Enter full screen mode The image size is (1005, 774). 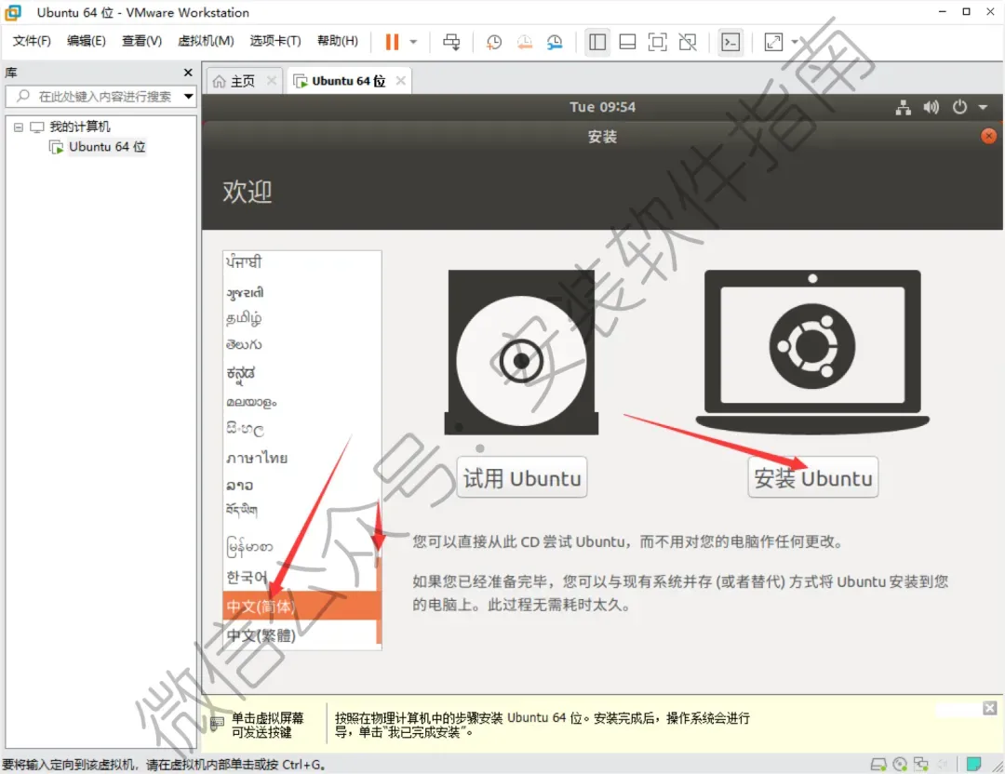[x=658, y=42]
